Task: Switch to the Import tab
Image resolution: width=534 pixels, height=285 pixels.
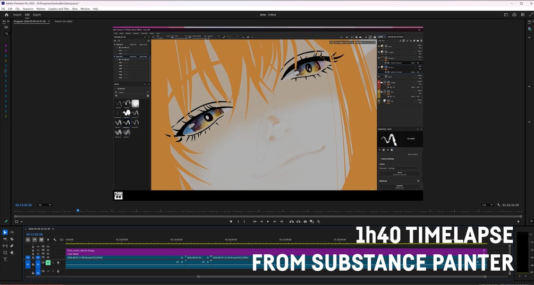Action: pos(17,15)
